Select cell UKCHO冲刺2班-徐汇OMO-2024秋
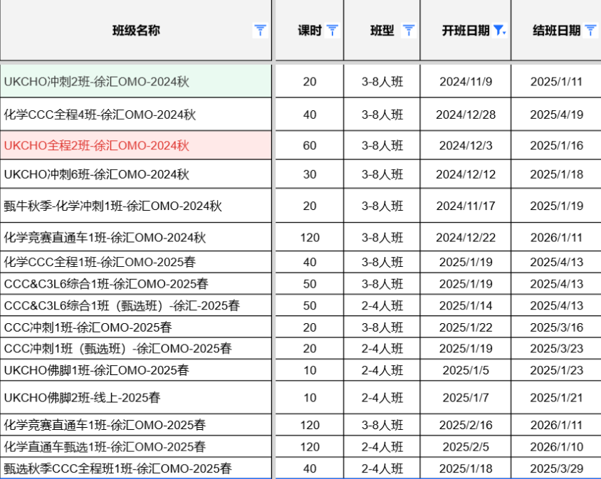 tap(136, 81)
